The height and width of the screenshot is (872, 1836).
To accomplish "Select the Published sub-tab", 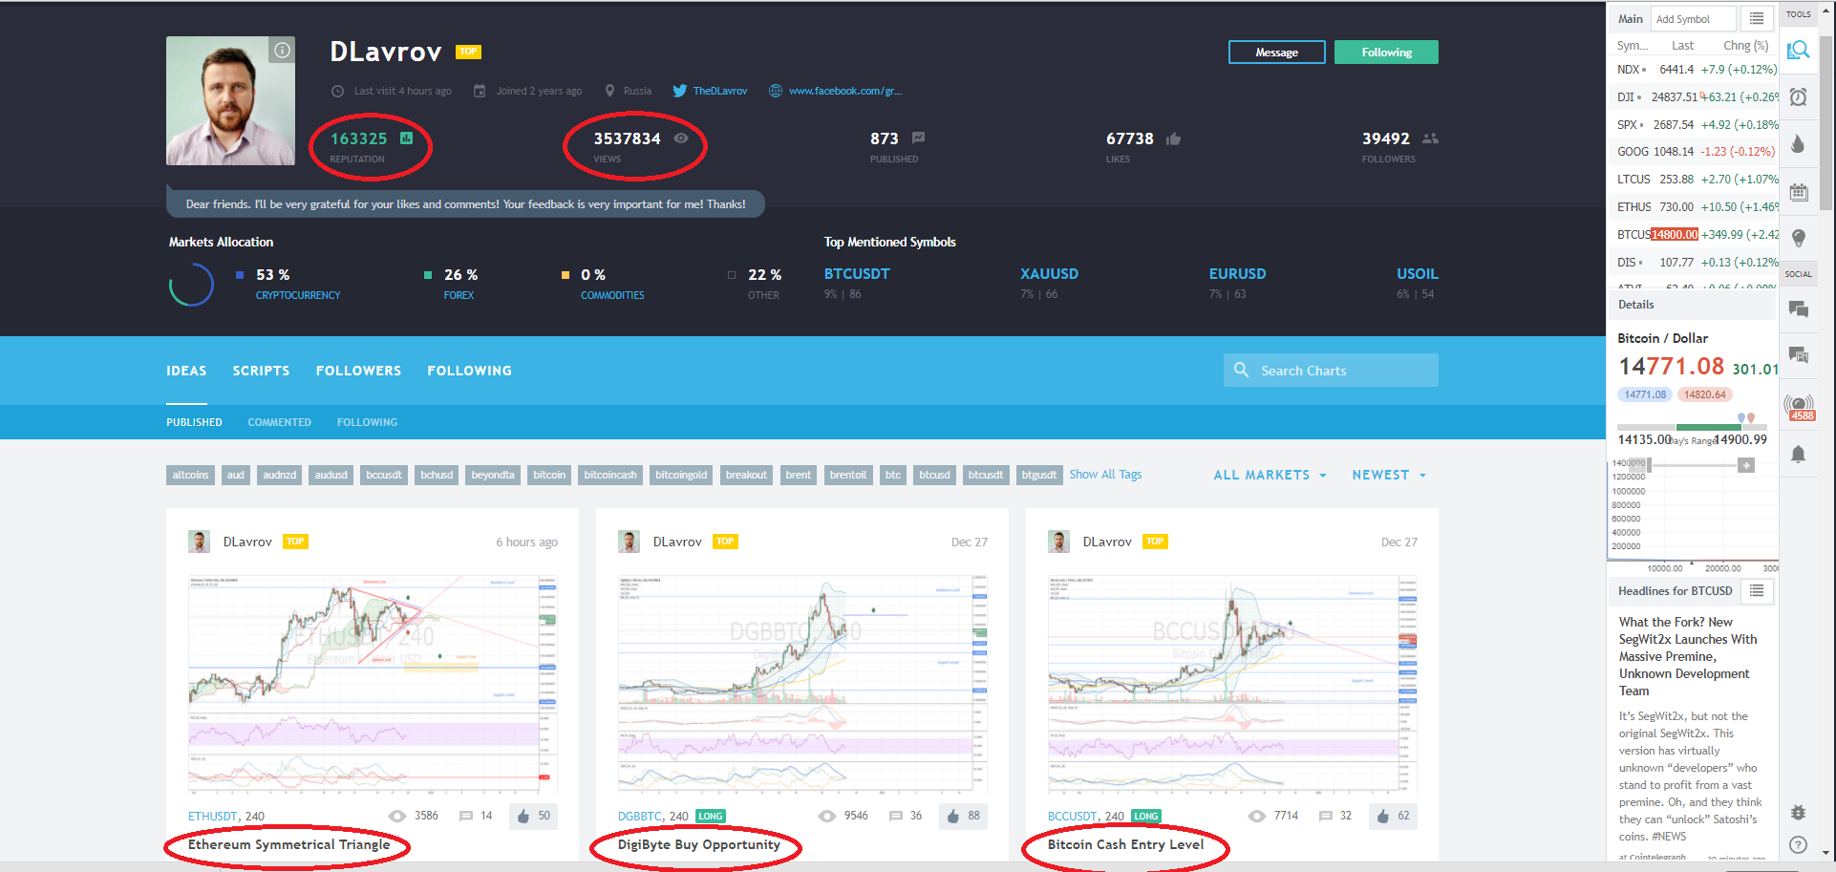I will click(x=194, y=422).
